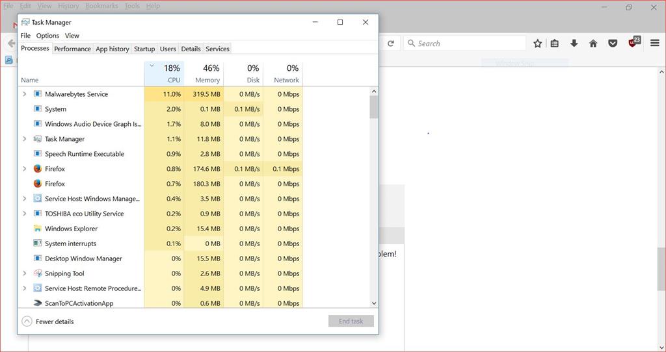Click the Snipping Tool scissors icon
Image resolution: width=666 pixels, height=352 pixels.
pos(37,273)
